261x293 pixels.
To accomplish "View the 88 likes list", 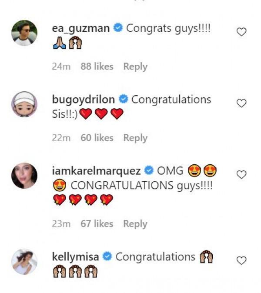I will click(x=97, y=67).
